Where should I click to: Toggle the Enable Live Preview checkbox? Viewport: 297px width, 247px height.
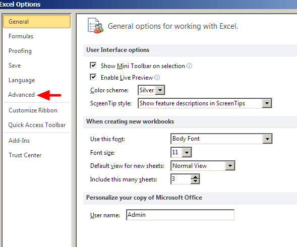[93, 77]
